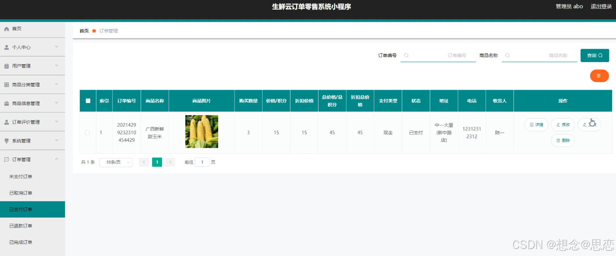Viewport: 616px width, 256px height.
Task: Open 已取消订单 submenu item
Action: tap(32, 193)
